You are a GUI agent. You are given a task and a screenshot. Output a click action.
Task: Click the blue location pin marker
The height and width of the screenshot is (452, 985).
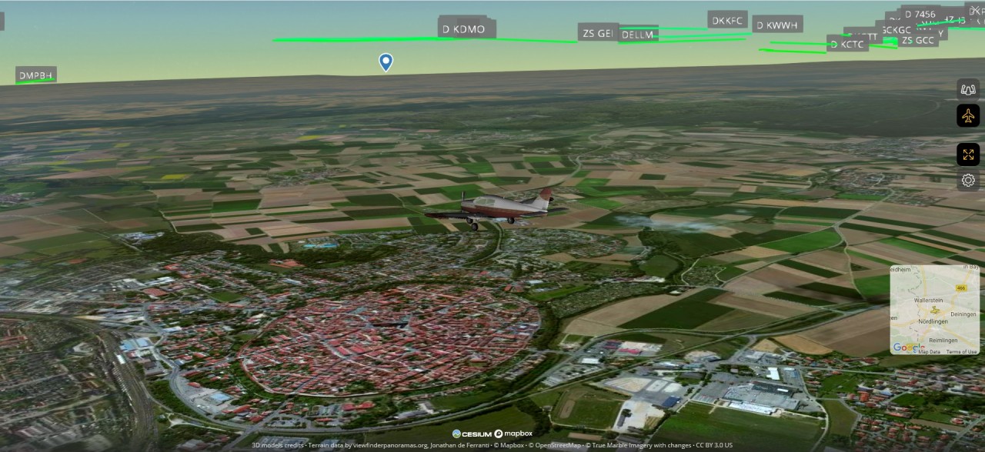[386, 62]
